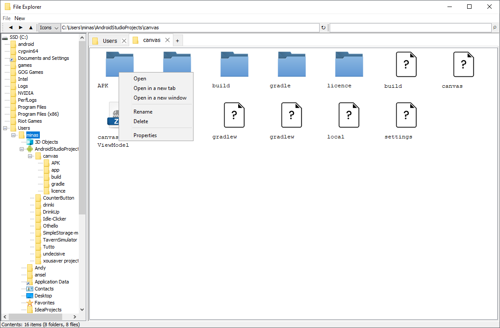The image size is (500, 328).
Task: Collapse the minas node in the sidebar
Action: (x=14, y=135)
